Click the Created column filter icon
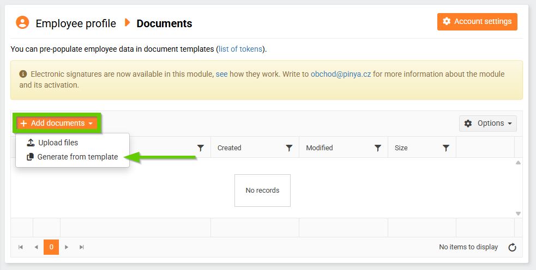 click(289, 148)
